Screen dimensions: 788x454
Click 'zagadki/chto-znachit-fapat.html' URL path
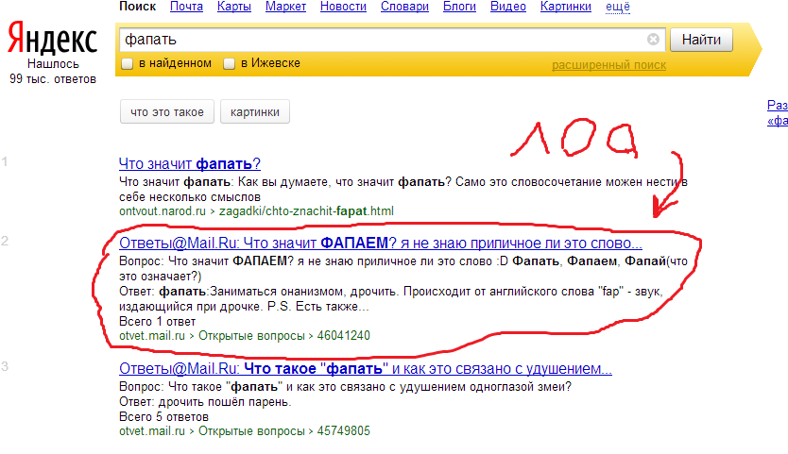tap(306, 210)
